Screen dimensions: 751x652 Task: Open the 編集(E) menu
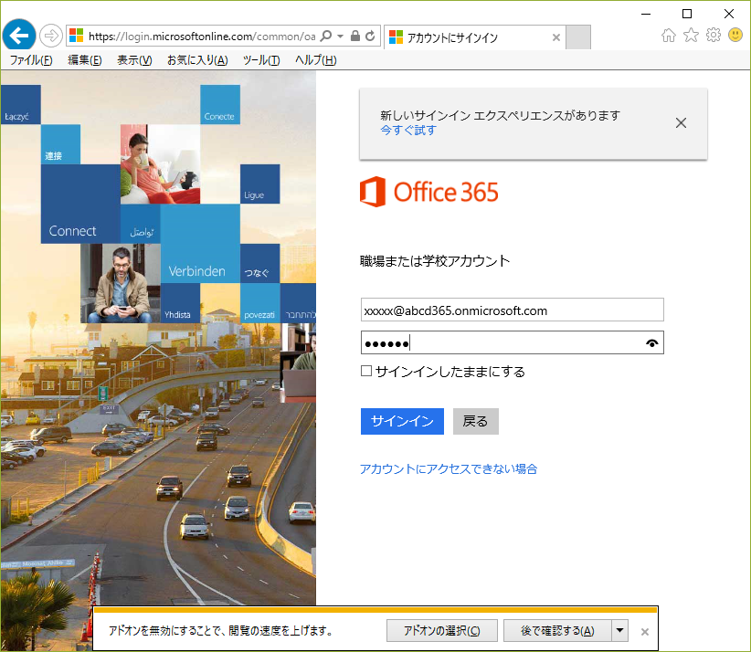pyautogui.click(x=85, y=60)
